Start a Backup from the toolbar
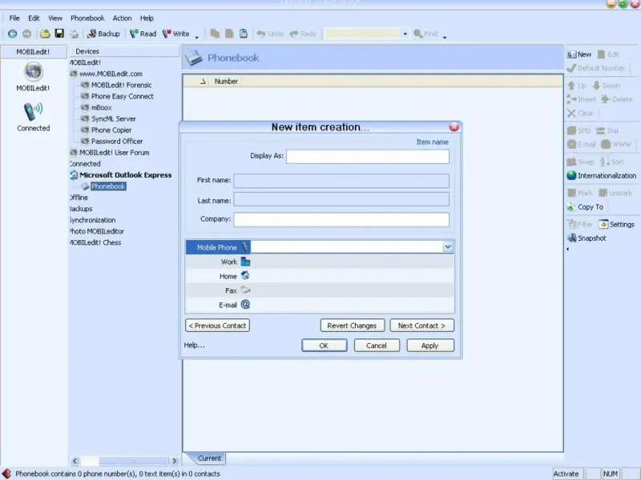 click(x=103, y=34)
